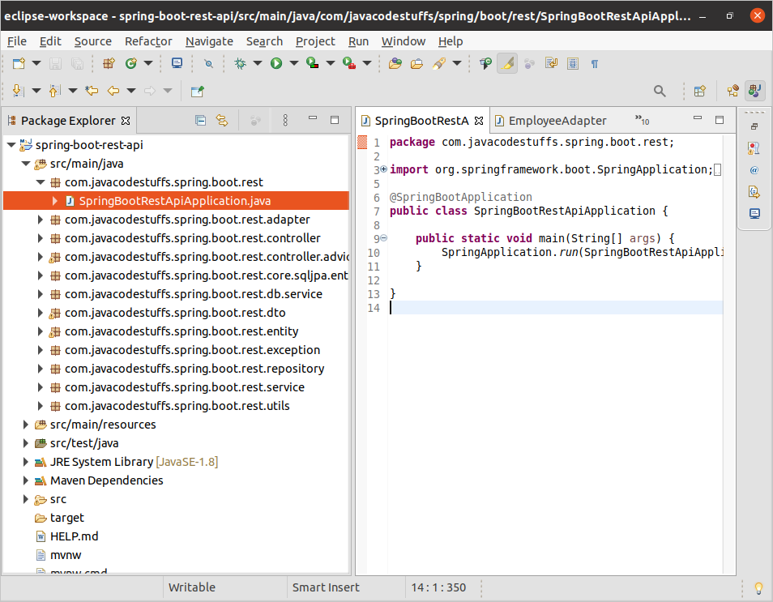773x602 pixels.
Task: Toggle the Show Whitespace Characters icon
Action: tap(595, 63)
